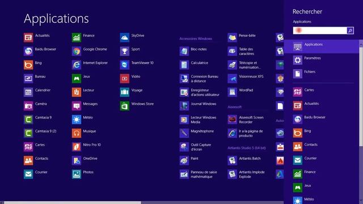
Task: Launch Baidu Browser from Applications list
Action: tap(28, 52)
